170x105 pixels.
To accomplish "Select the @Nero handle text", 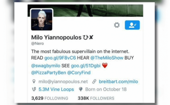I will pos(37,43).
